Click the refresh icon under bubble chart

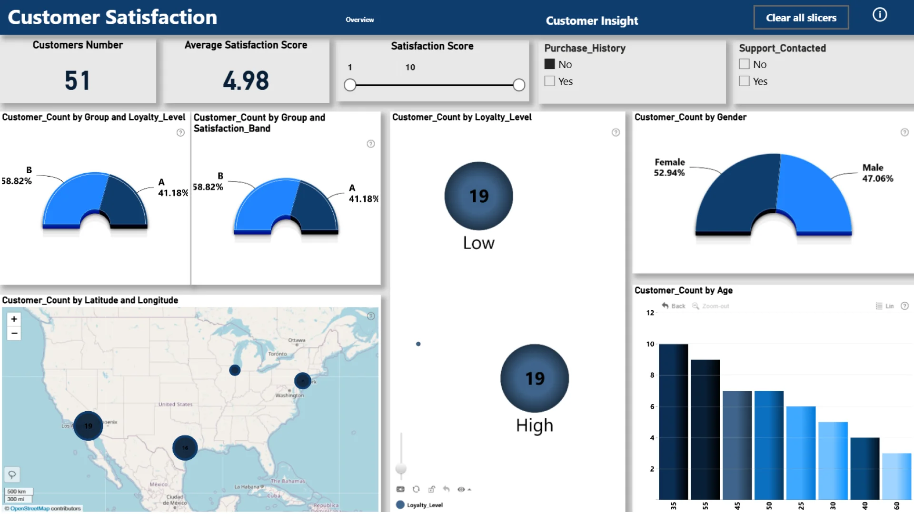point(416,489)
